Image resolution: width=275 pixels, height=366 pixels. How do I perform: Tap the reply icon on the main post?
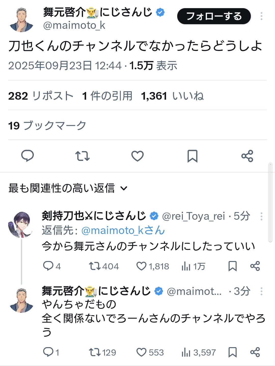point(27,156)
